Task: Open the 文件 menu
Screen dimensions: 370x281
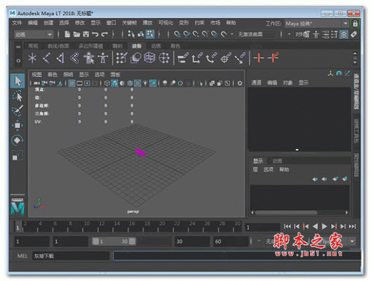Action: point(17,23)
